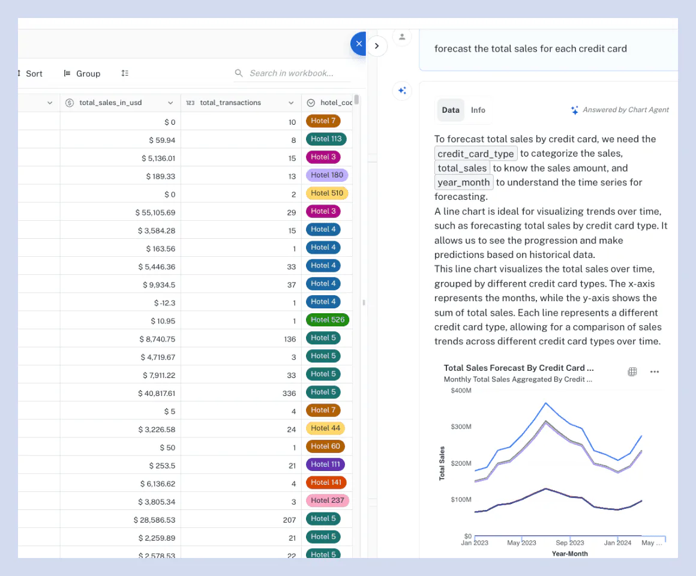Click the user avatar icon beside the prompt
This screenshot has width=696, height=576.
(x=402, y=37)
